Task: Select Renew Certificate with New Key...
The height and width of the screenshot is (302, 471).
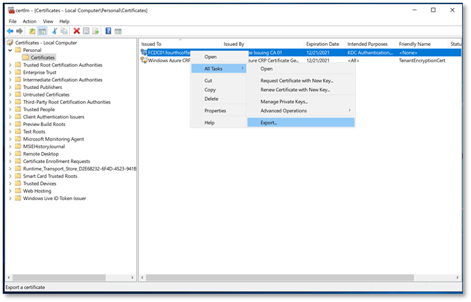Action: (x=294, y=90)
